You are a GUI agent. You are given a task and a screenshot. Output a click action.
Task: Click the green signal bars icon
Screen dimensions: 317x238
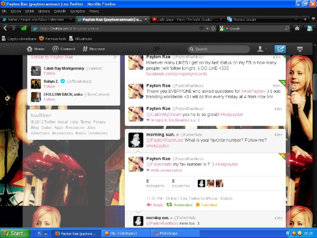24,28
